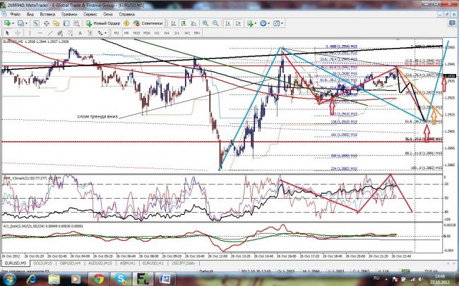Open the Сервис menu
Screen dimensions: 459x286
coord(90,13)
